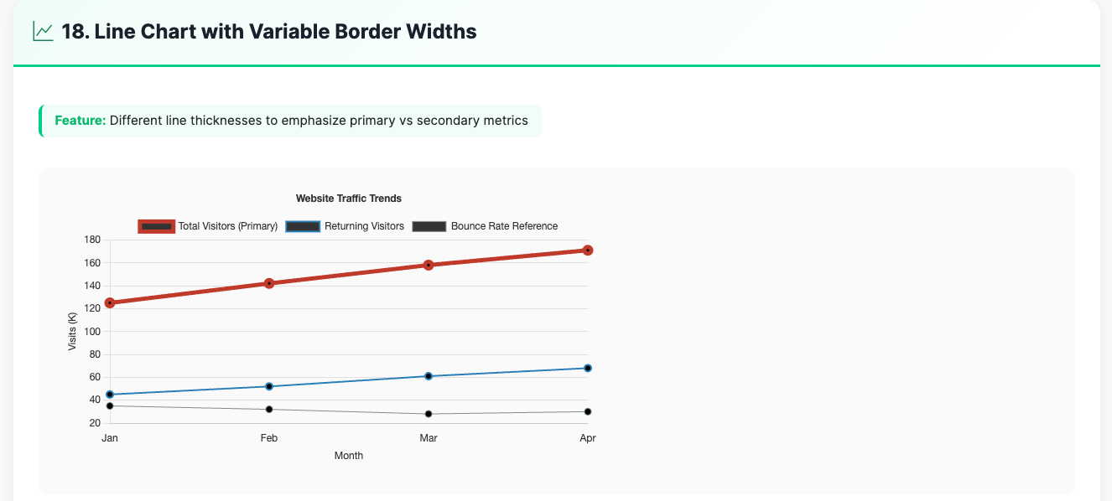Select Returning Visitors point for Jan
1112x501 pixels.
pyautogui.click(x=110, y=395)
